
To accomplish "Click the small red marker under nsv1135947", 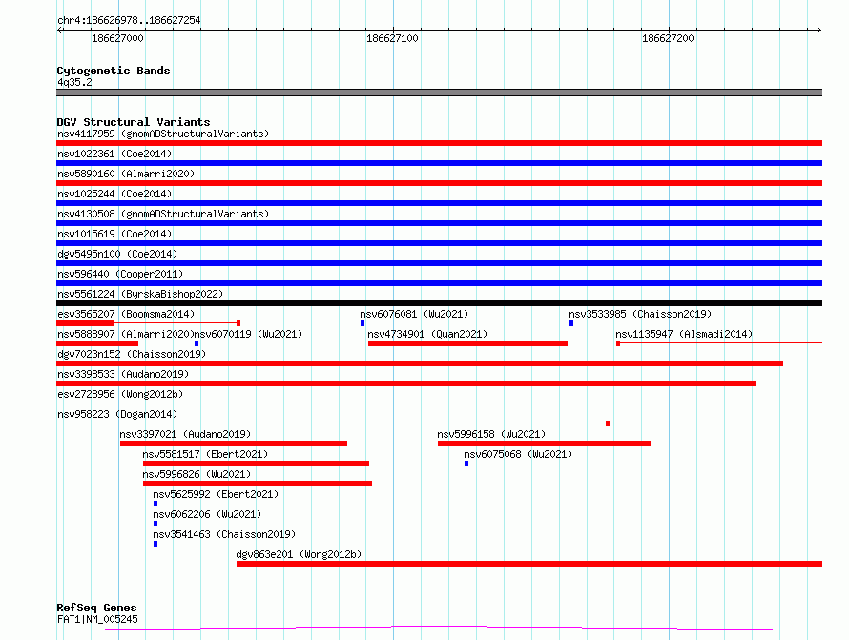I will pyautogui.click(x=618, y=343).
